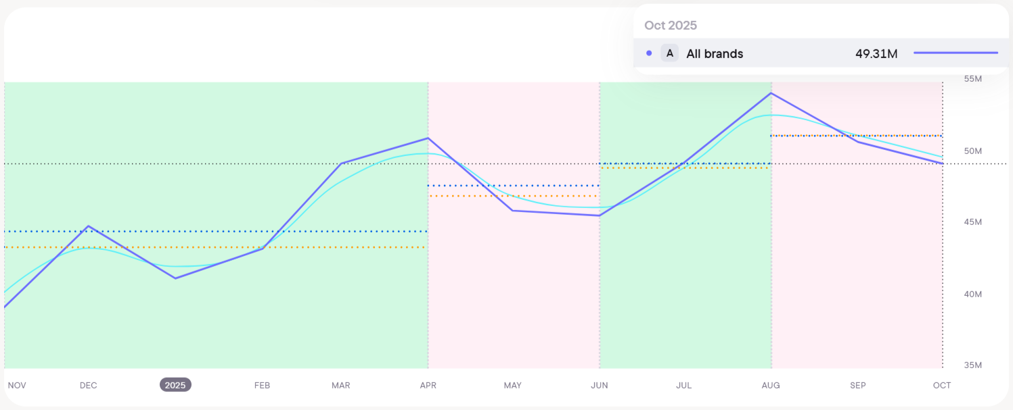Click the purple dot in the tooltip row
1013x410 pixels.
[649, 53]
